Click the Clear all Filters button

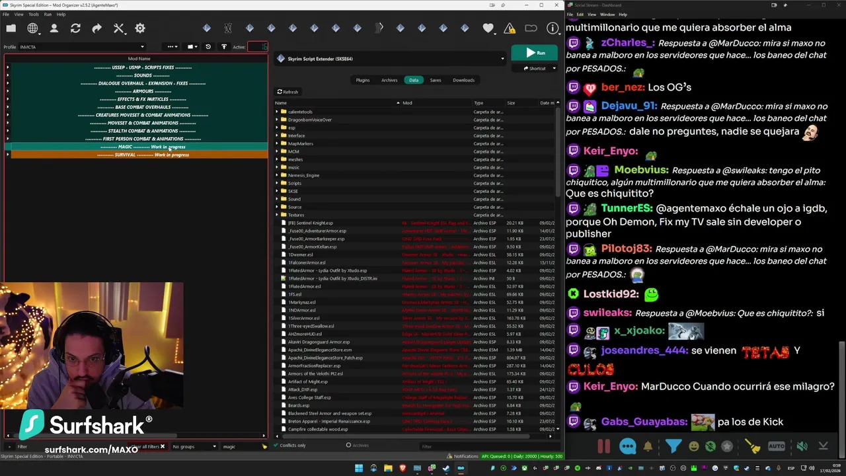[147, 446]
